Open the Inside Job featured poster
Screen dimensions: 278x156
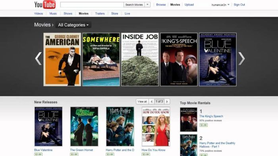140,59
